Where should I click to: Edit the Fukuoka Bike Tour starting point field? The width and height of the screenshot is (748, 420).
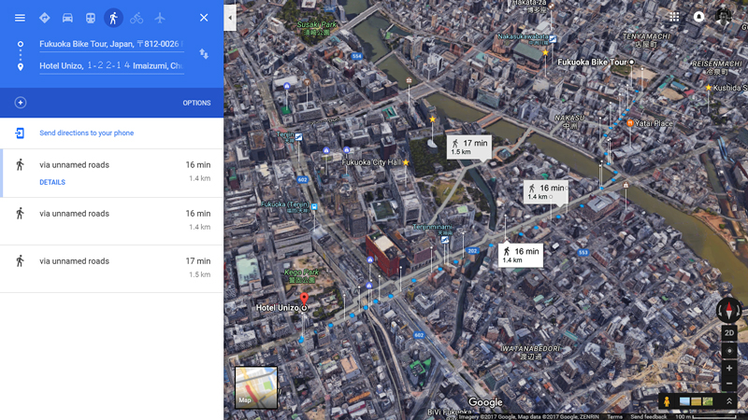pos(111,44)
